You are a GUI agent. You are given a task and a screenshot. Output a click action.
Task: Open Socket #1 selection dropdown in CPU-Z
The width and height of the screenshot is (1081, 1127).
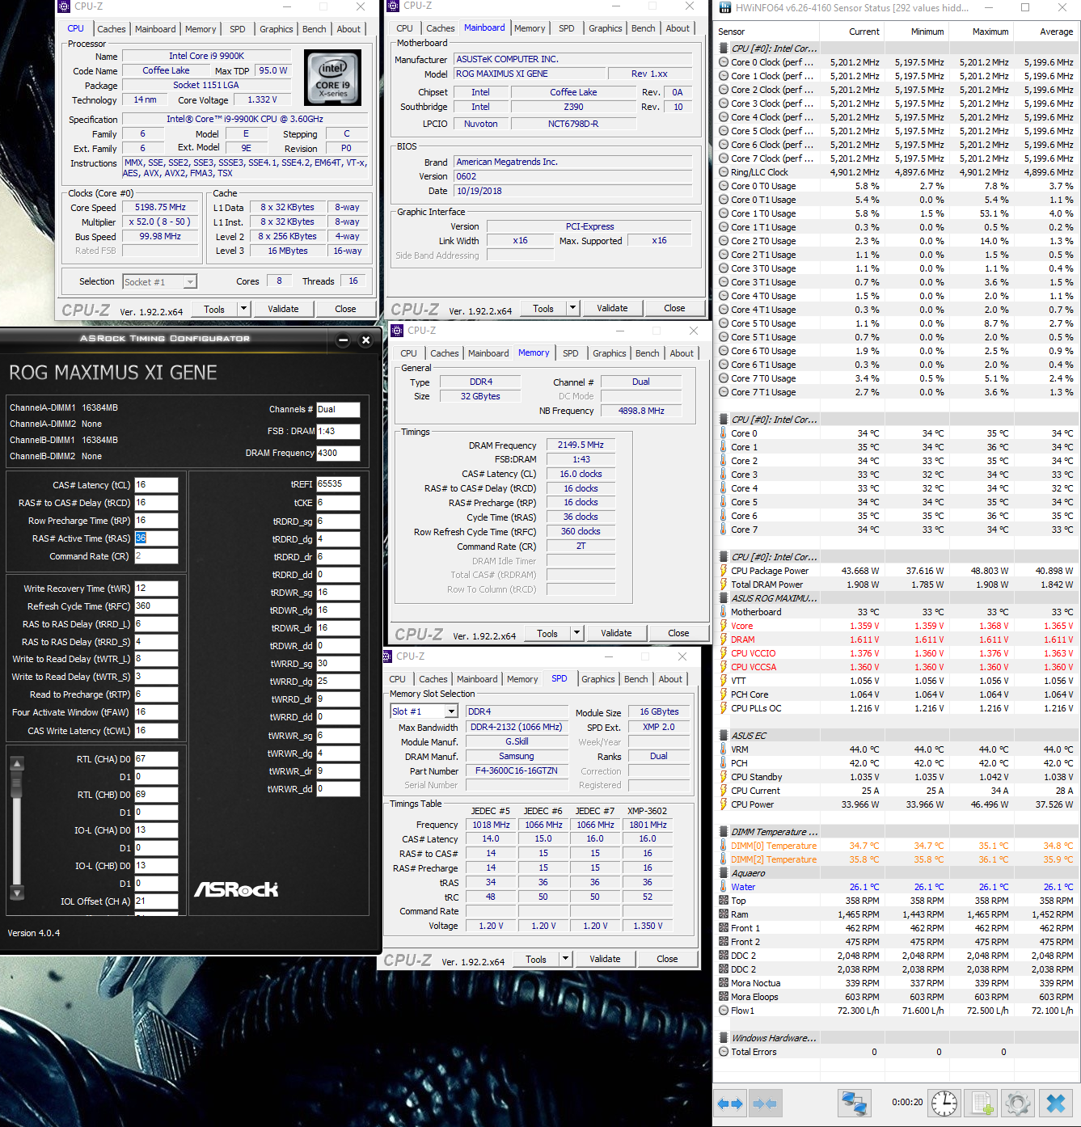190,282
